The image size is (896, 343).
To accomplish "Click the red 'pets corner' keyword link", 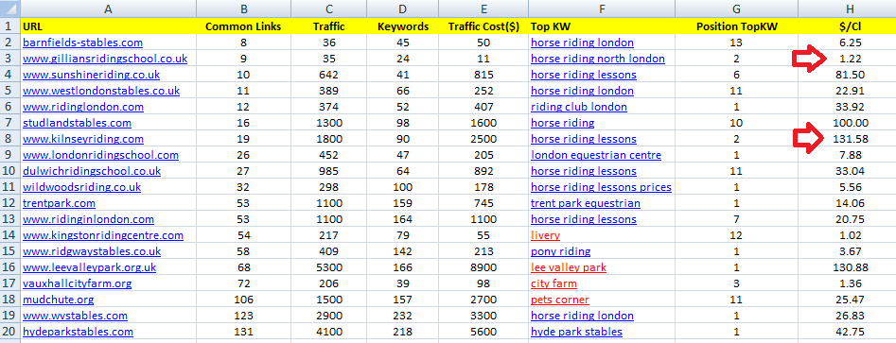I will point(560,300).
